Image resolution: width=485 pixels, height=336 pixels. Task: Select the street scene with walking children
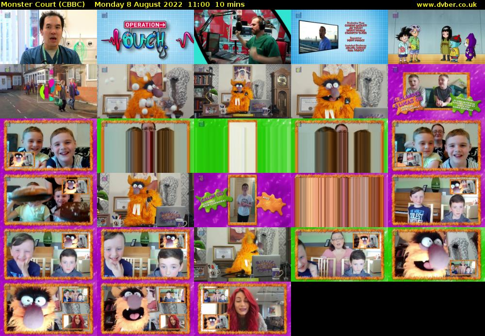pyautogui.click(x=48, y=91)
